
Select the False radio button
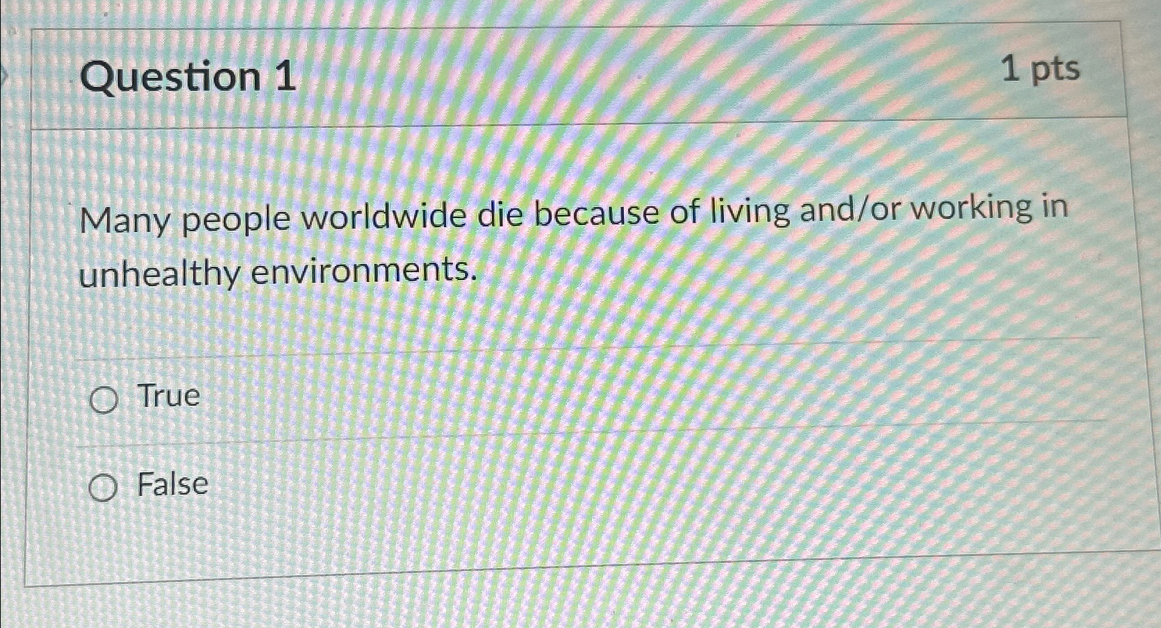coord(103,489)
